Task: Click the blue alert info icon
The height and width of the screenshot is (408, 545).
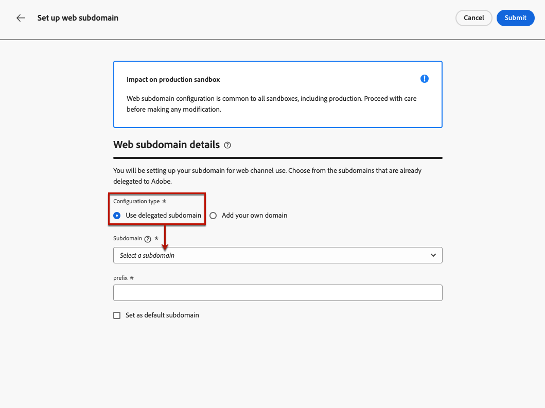Action: [x=424, y=79]
